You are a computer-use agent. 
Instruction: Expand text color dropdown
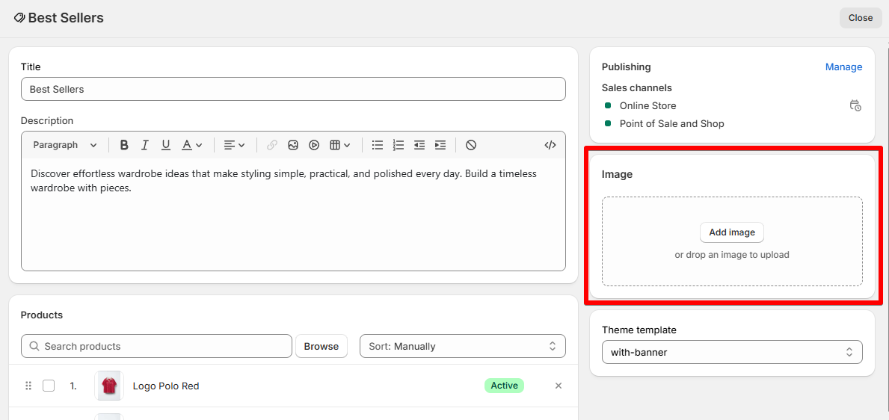point(192,145)
